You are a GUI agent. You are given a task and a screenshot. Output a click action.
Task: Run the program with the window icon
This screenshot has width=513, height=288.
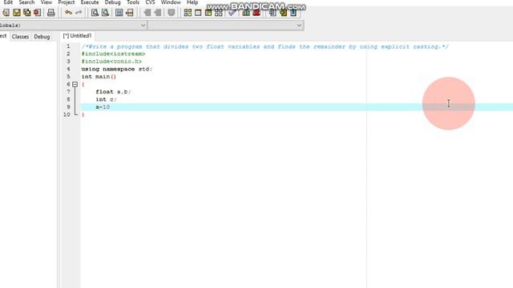[x=198, y=13]
